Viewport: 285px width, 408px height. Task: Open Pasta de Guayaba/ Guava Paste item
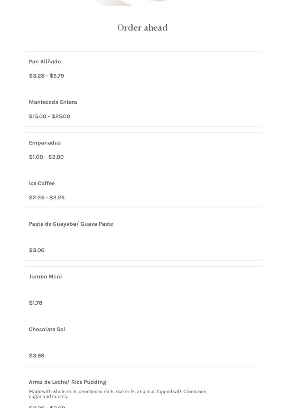[71, 224]
